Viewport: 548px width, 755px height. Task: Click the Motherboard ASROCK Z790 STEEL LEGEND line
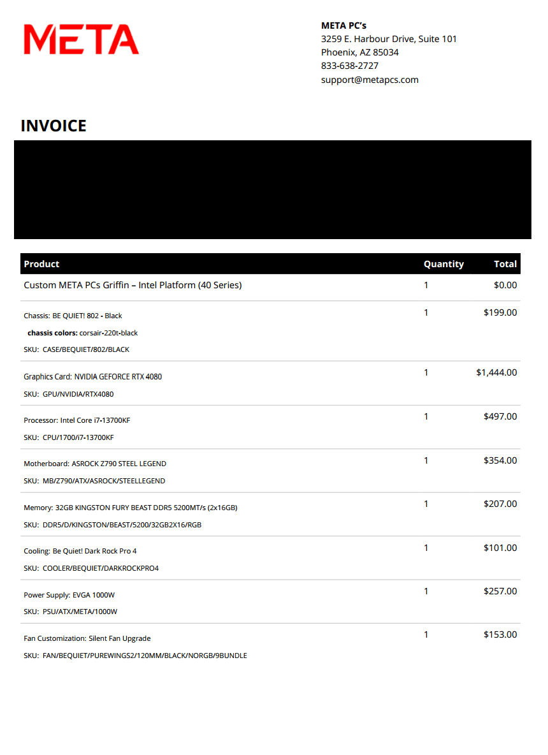pos(95,464)
